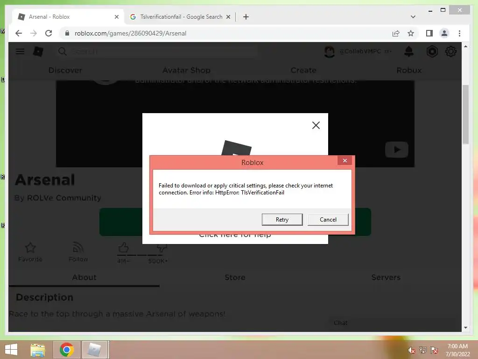Open the taskbar clock showing 7:00 AM

(x=457, y=350)
